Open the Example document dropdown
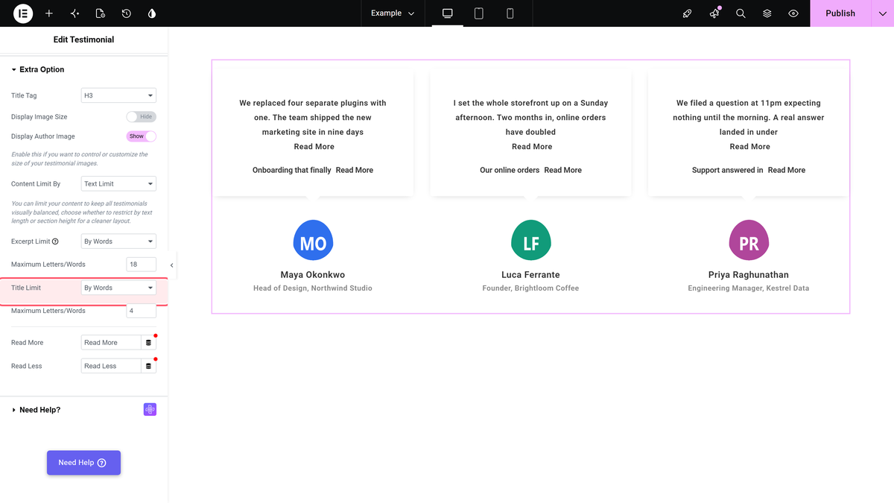This screenshot has width=894, height=503. coord(393,13)
